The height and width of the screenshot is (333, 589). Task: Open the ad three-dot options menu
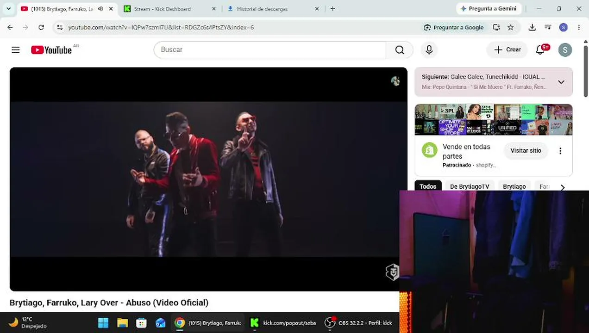[560, 151]
